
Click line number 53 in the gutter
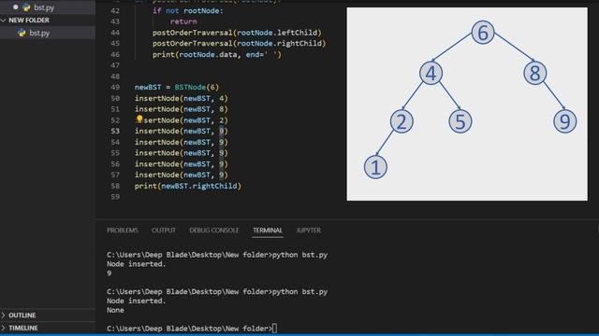(x=115, y=131)
